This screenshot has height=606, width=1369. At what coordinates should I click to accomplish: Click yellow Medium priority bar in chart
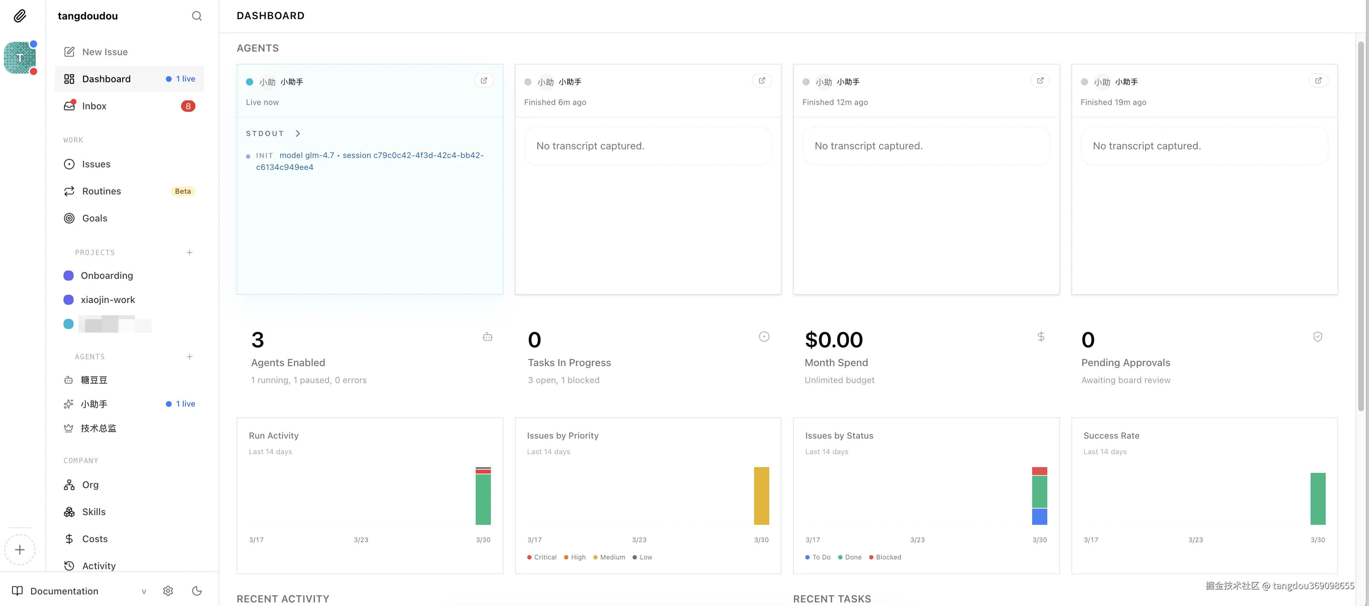coord(761,495)
